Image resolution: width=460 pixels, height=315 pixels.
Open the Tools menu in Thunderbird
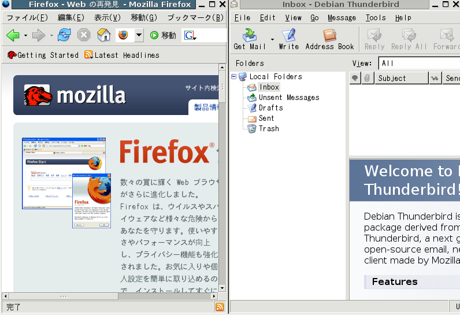(376, 18)
